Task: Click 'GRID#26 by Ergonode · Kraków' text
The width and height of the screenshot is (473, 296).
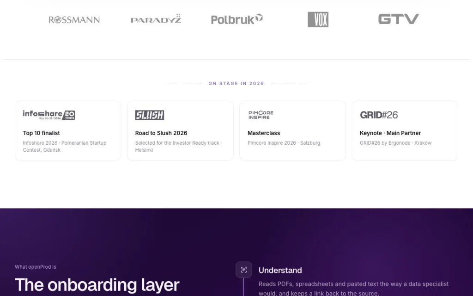Action: tap(396, 143)
